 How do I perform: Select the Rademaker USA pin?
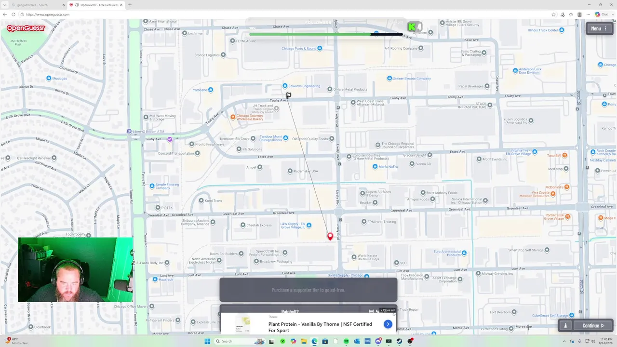(290, 171)
